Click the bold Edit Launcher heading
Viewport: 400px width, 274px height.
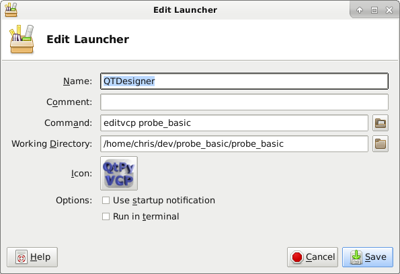(x=88, y=39)
